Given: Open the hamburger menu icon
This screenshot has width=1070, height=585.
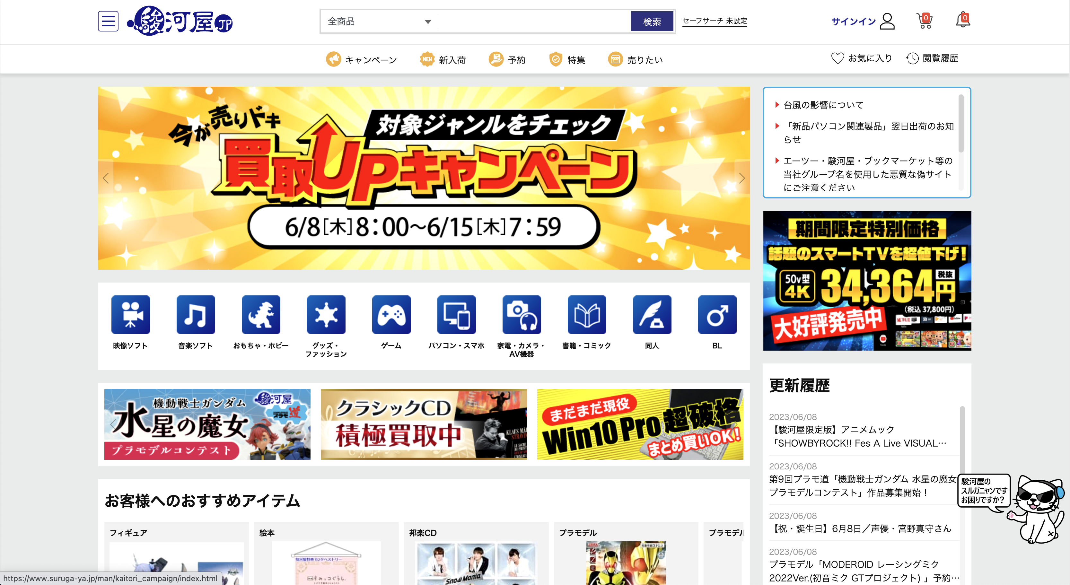Looking at the screenshot, I should pyautogui.click(x=108, y=21).
